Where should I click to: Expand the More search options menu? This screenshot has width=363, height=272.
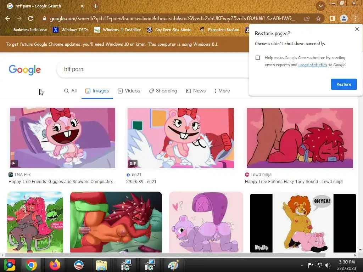coord(222,91)
